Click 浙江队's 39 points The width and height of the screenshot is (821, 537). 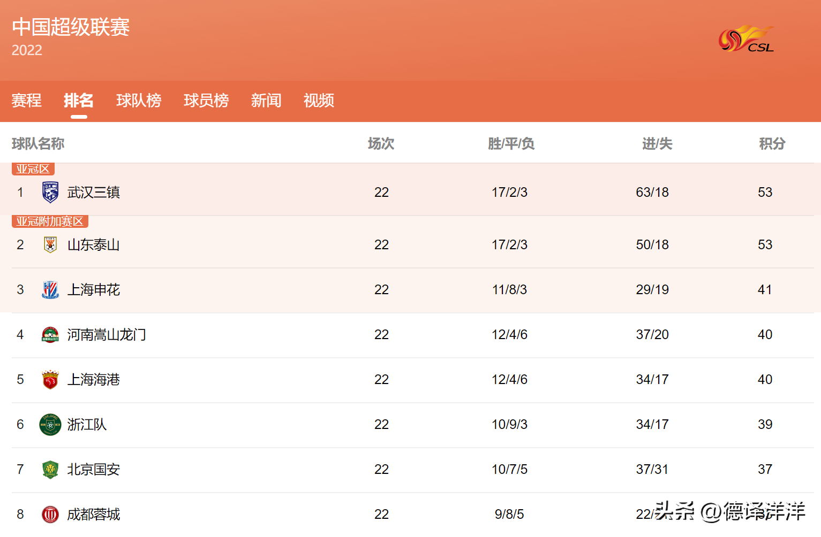tap(765, 424)
